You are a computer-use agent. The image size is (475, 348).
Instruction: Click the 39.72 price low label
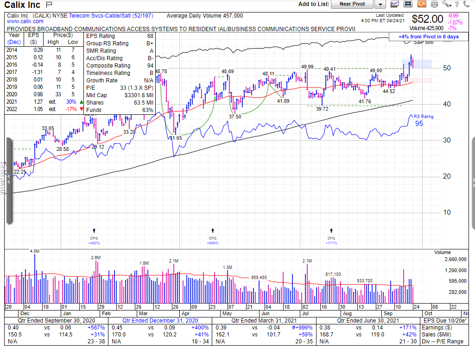322,109
